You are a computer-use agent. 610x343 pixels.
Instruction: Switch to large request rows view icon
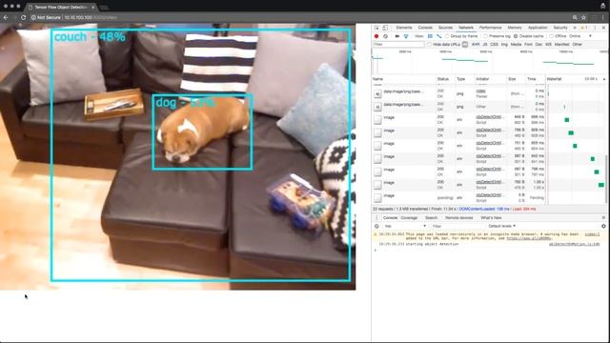[x=430, y=36]
